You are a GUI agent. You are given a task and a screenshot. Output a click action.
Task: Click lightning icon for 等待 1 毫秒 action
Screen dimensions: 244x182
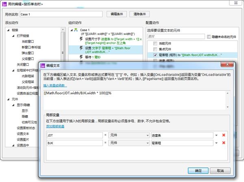pyautogui.click(x=81, y=57)
